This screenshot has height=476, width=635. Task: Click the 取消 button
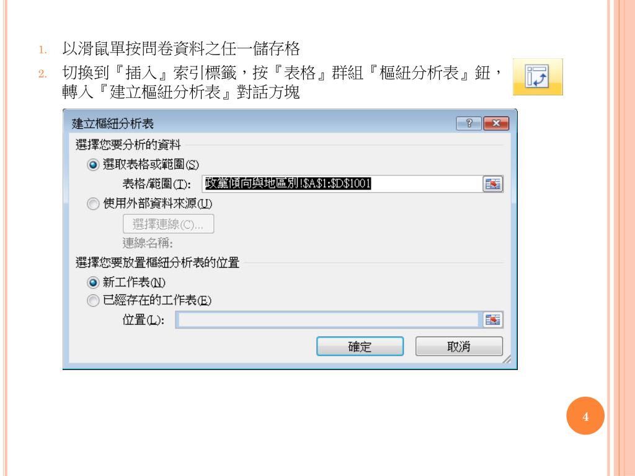tap(459, 346)
